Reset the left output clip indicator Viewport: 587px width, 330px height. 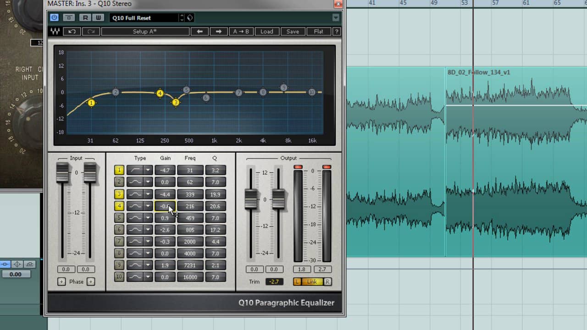tap(298, 167)
